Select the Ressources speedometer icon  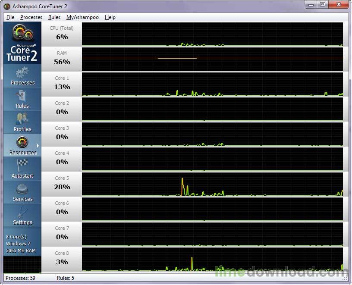point(22,142)
